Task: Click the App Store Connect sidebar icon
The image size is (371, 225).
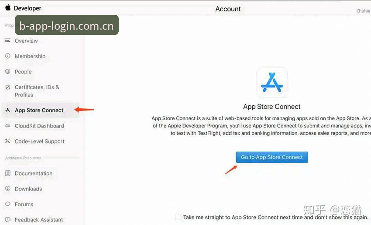Action: coord(8,110)
